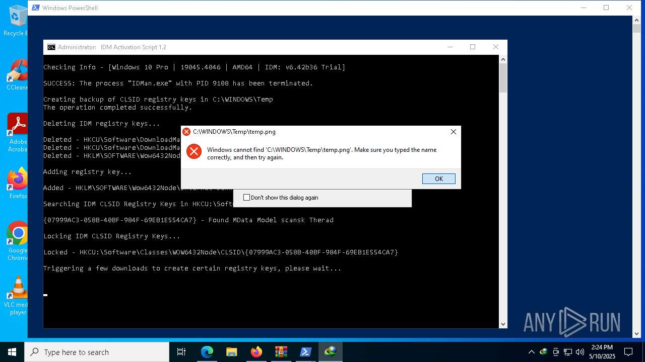This screenshot has width=645, height=362.
Task: Click the red error icon in dialog
Action: click(194, 151)
